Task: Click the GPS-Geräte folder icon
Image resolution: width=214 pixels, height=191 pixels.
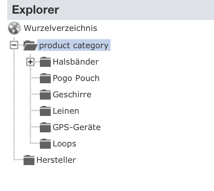Action: click(x=45, y=127)
